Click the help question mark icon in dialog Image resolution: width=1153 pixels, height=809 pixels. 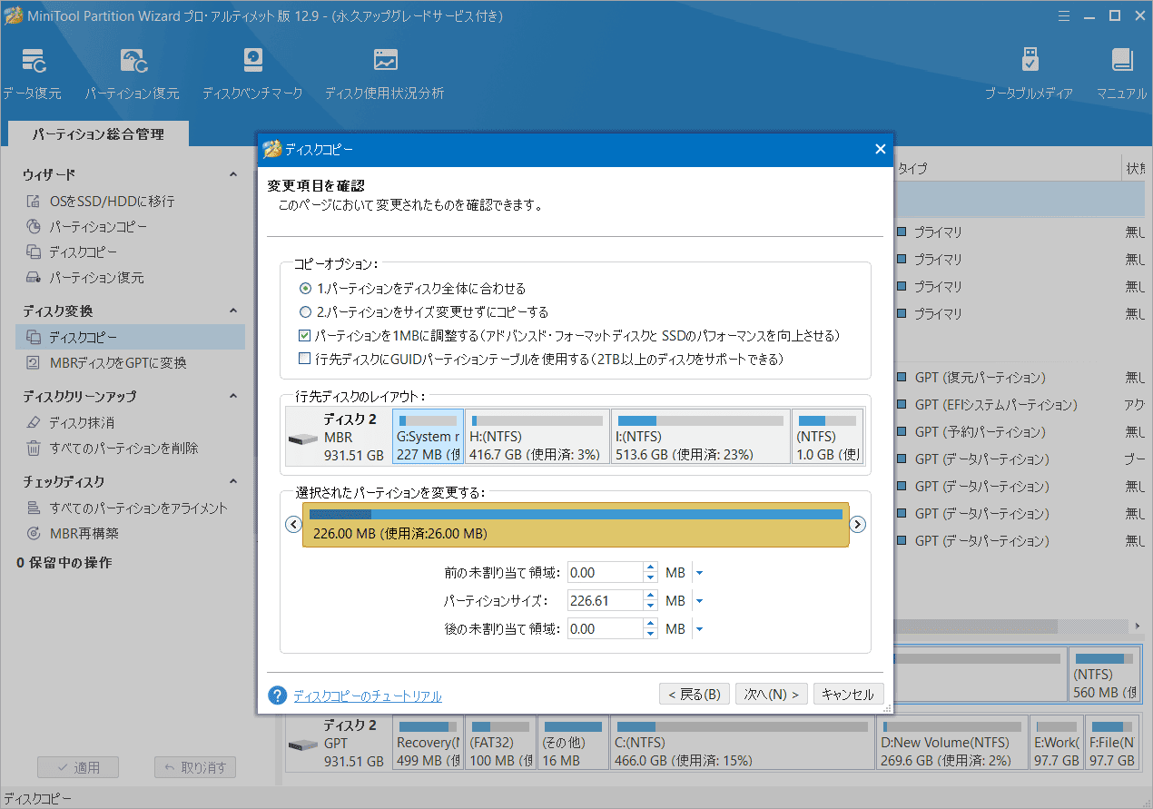278,696
